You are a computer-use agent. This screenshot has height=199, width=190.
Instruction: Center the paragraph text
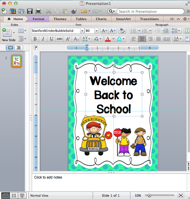coord(142,39)
